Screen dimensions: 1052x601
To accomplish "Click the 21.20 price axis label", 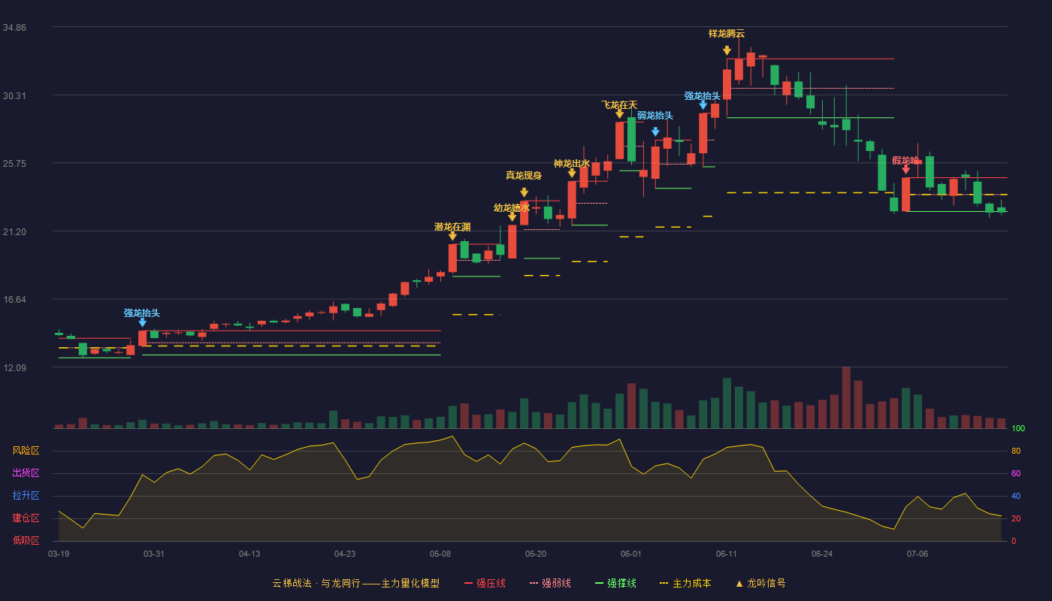I will 14,231.
